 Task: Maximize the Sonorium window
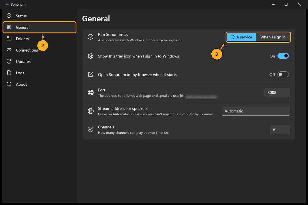coord(286,4)
